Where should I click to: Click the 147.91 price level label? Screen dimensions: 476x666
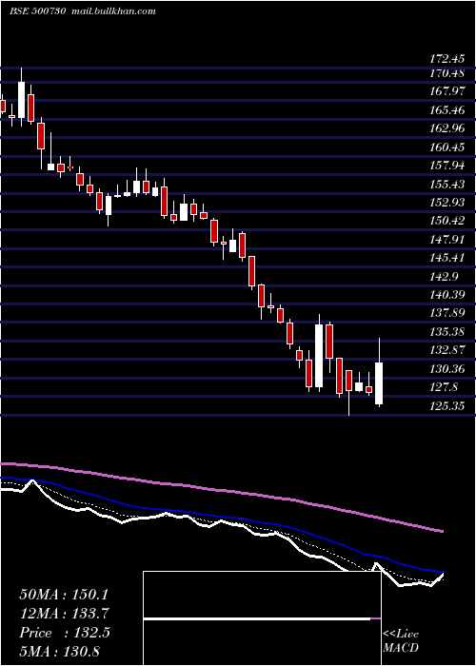tap(446, 240)
